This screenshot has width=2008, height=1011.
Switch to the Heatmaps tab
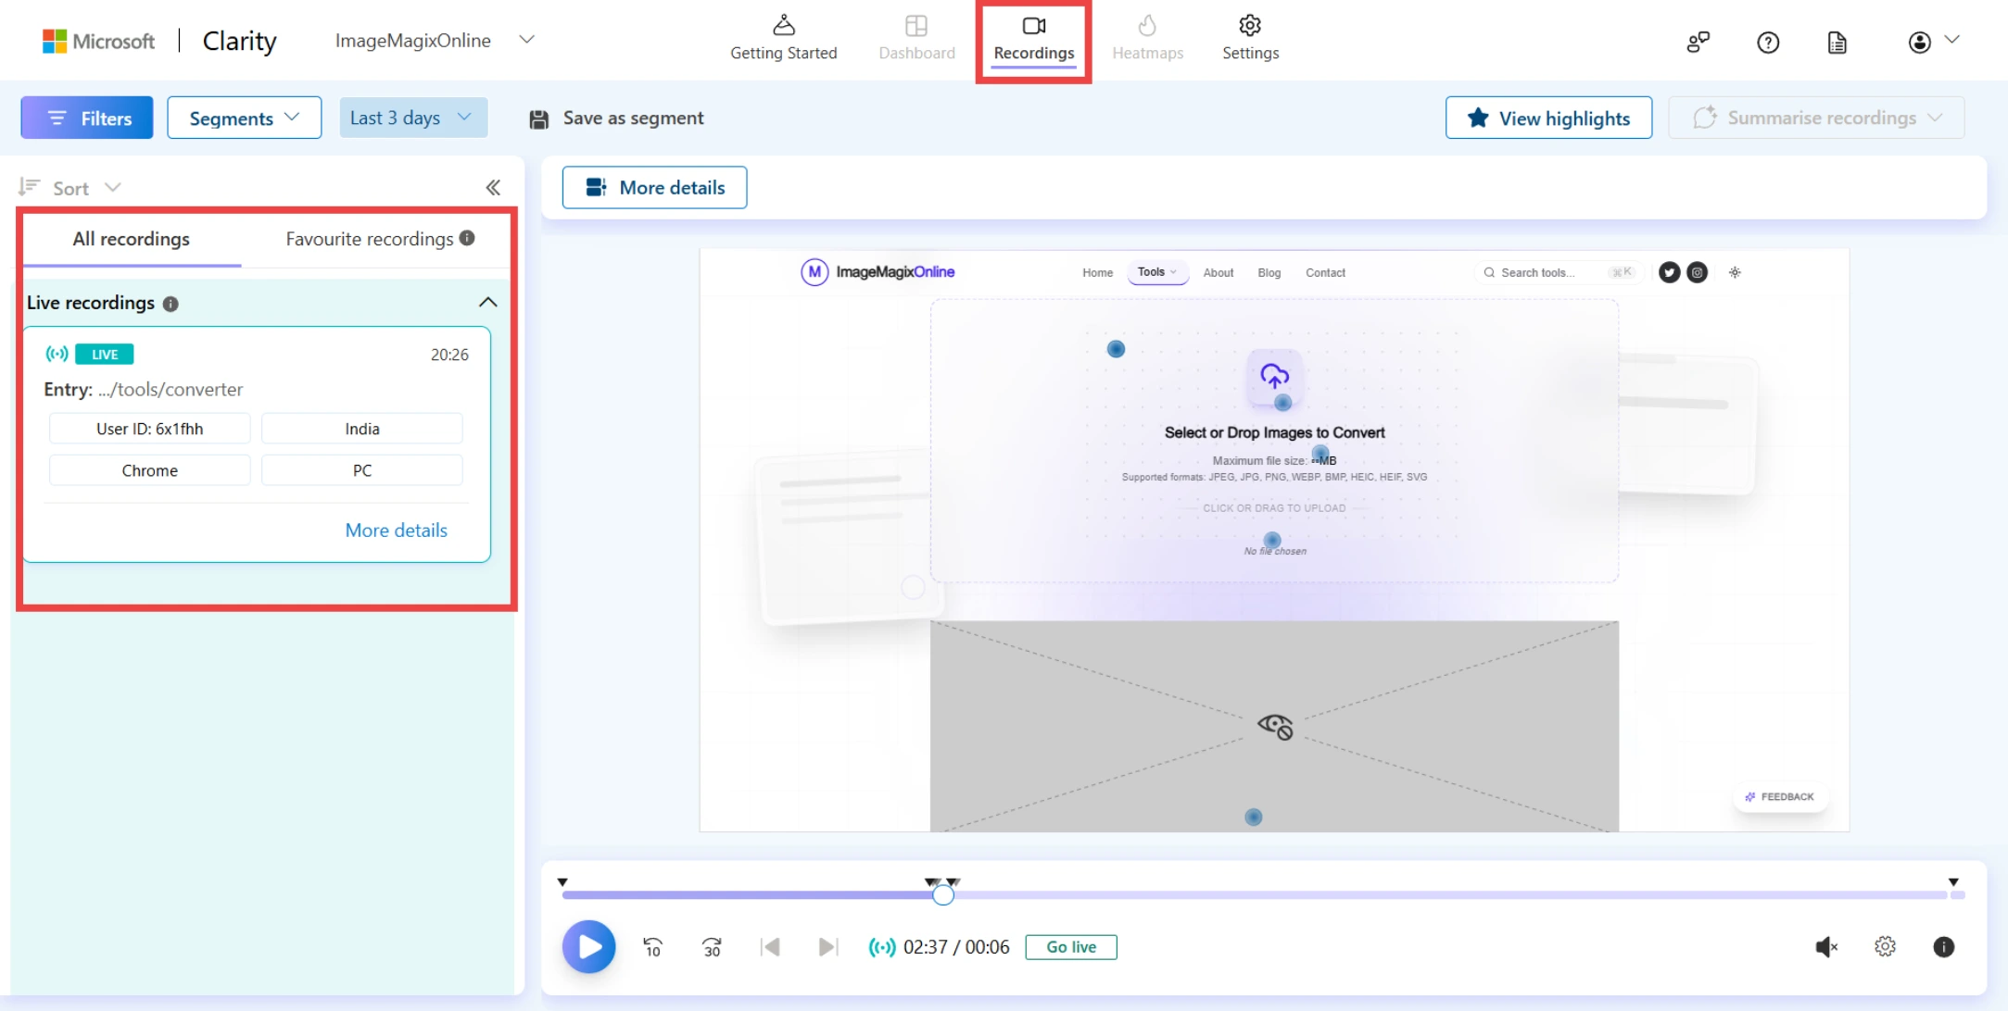click(x=1147, y=39)
